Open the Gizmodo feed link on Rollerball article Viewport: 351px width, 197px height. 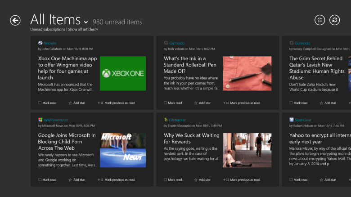tap(176, 43)
